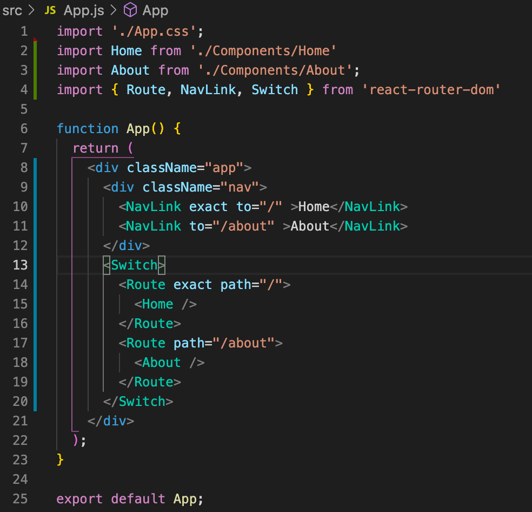Click the Route path="/about" tag

pos(200,343)
